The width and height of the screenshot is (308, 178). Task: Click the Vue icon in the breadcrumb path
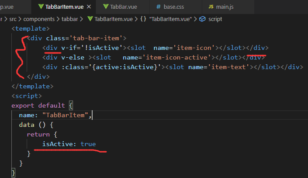(x=90, y=19)
